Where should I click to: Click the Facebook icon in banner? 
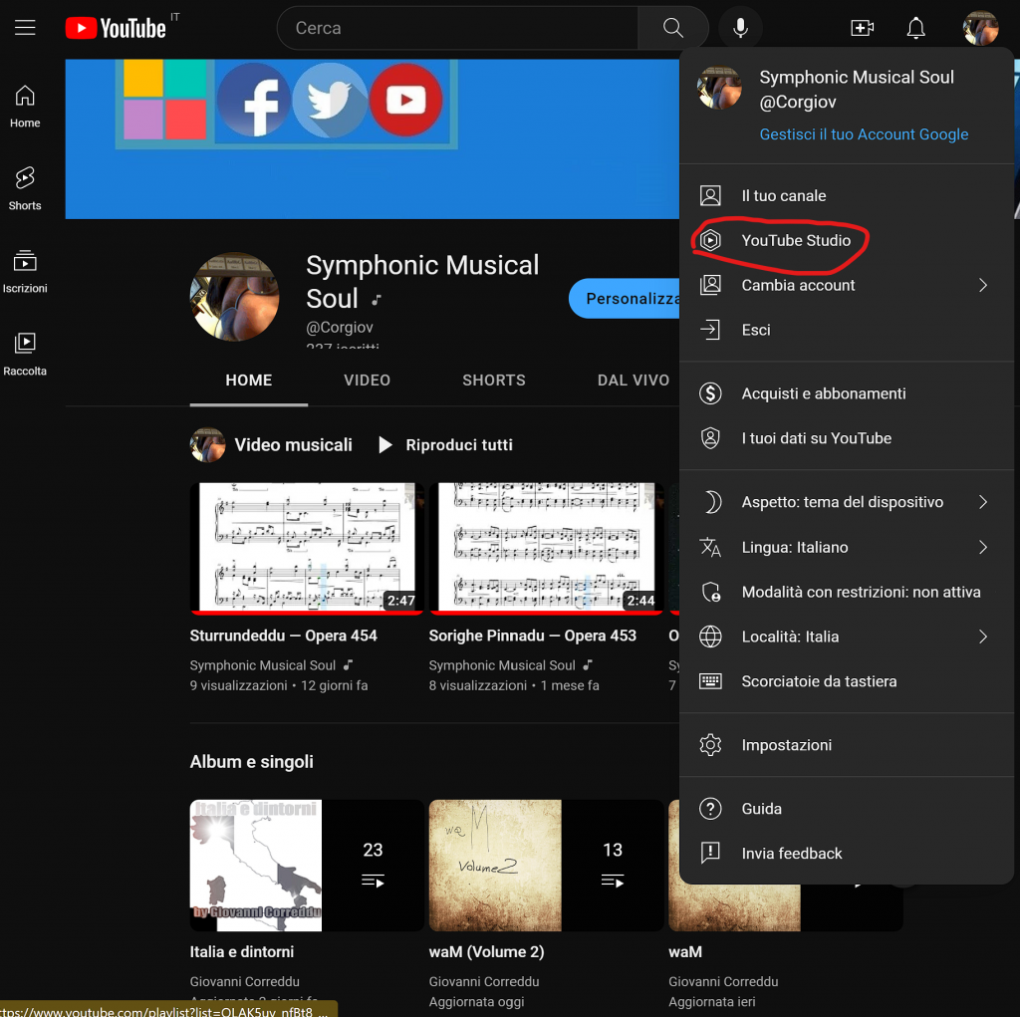[254, 101]
